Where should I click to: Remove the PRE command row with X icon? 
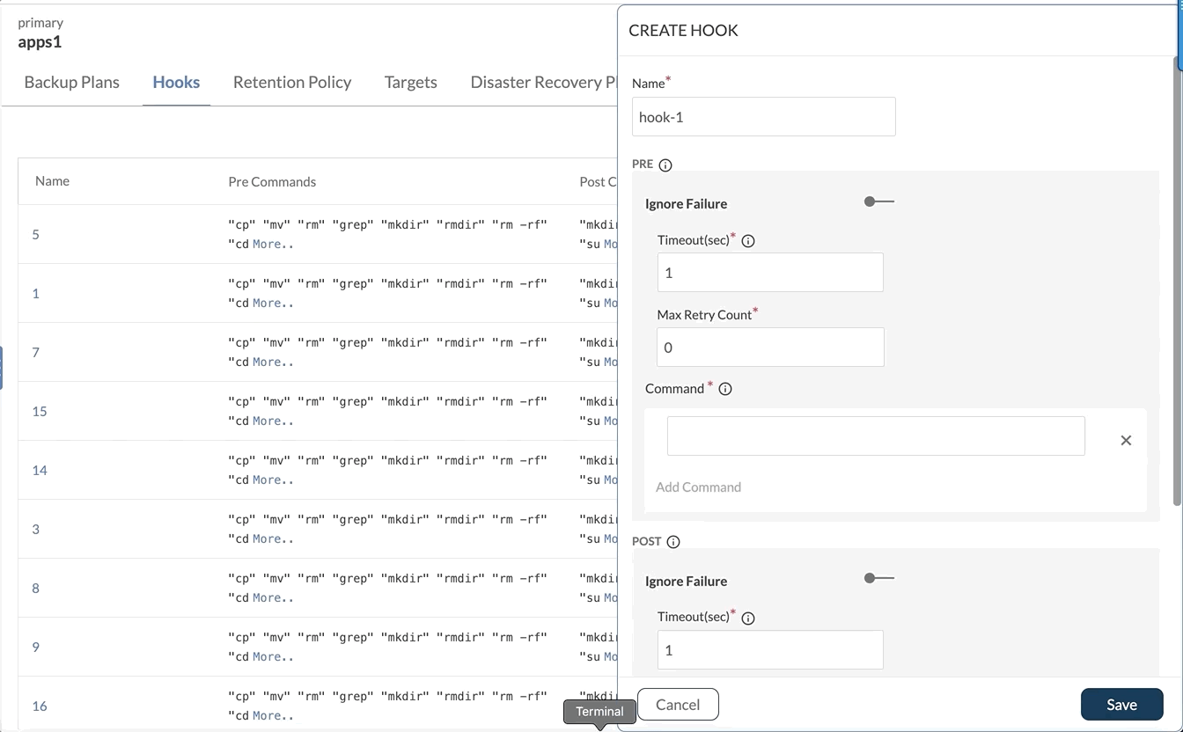point(1126,440)
